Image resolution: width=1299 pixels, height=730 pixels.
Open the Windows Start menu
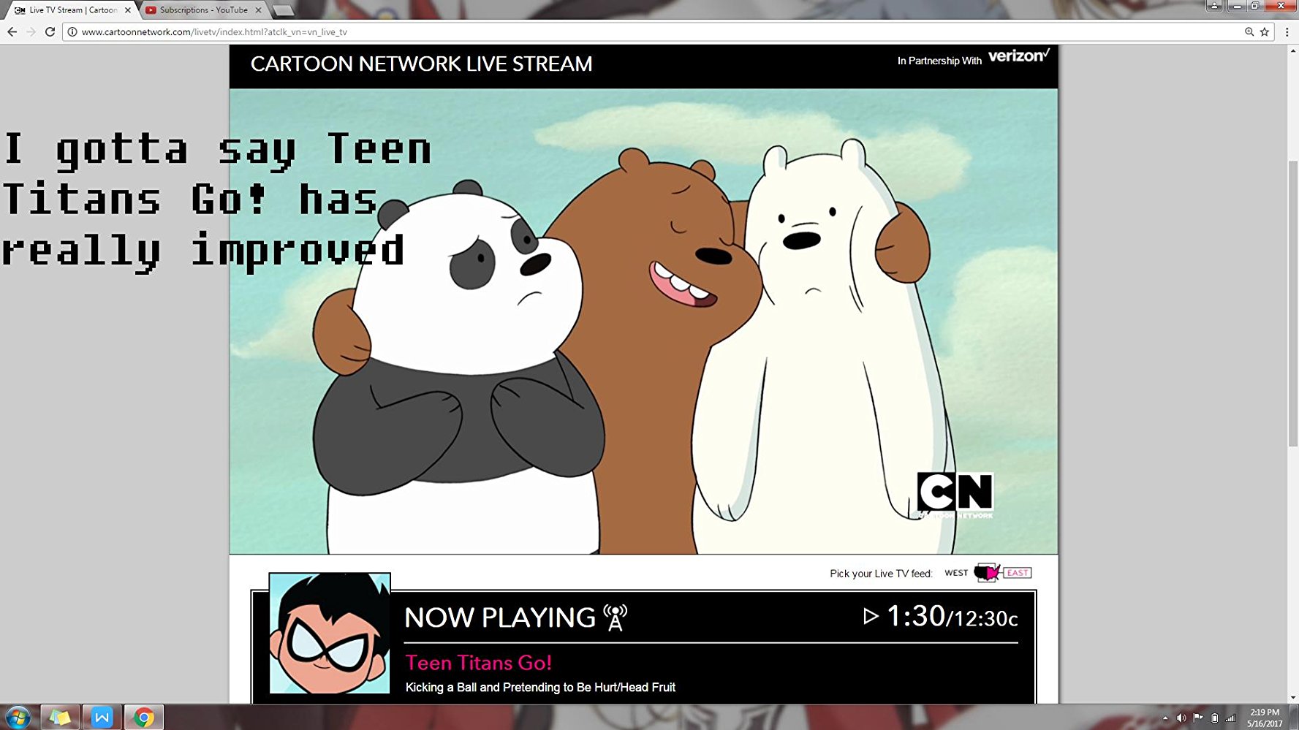coord(18,718)
